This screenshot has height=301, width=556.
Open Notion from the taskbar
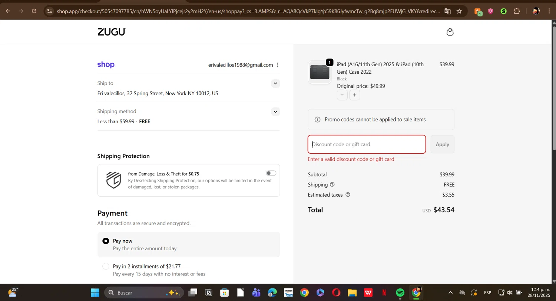(209, 293)
